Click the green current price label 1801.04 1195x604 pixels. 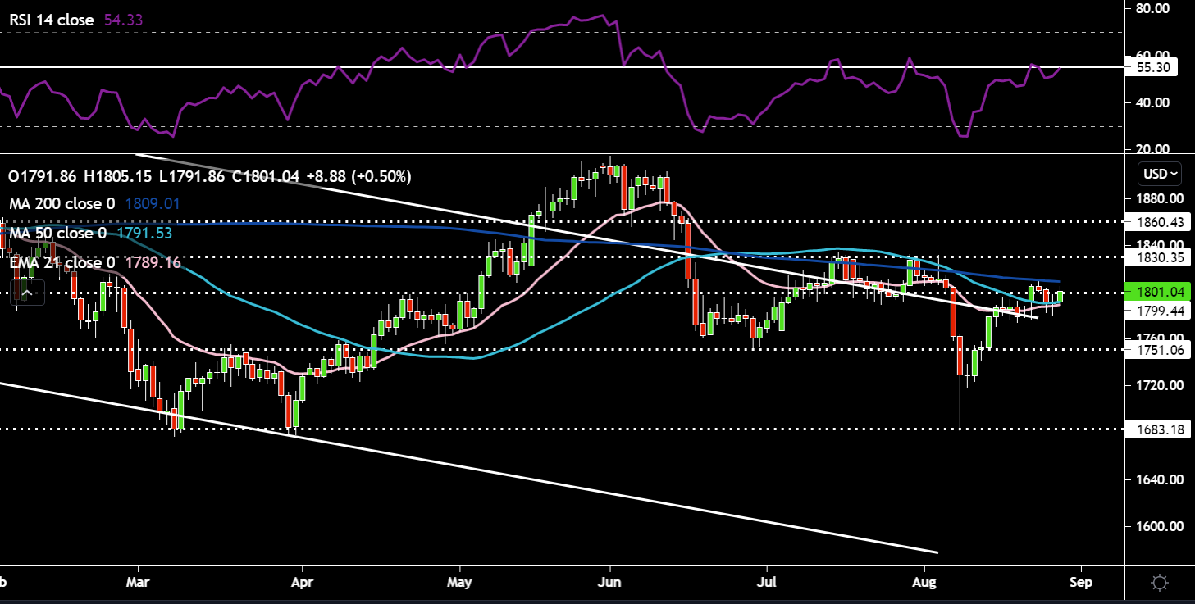click(x=1157, y=292)
